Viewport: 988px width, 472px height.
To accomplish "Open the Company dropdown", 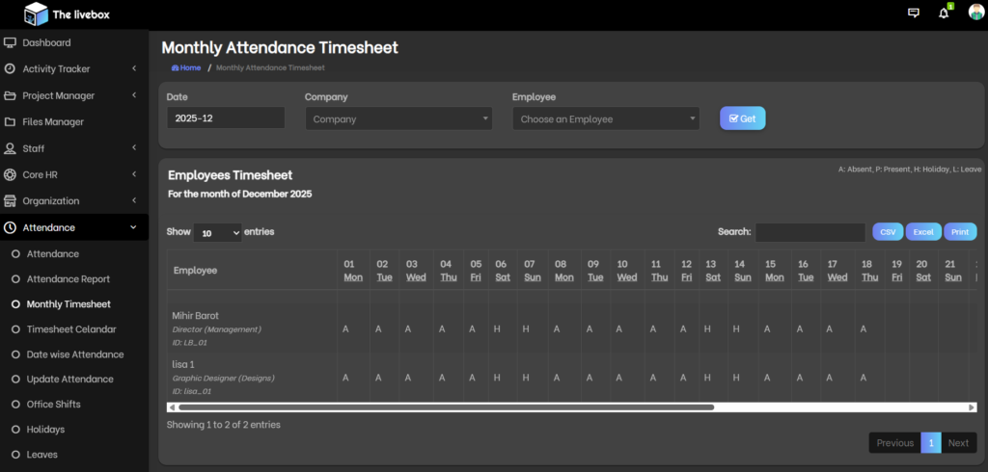I will pos(398,119).
